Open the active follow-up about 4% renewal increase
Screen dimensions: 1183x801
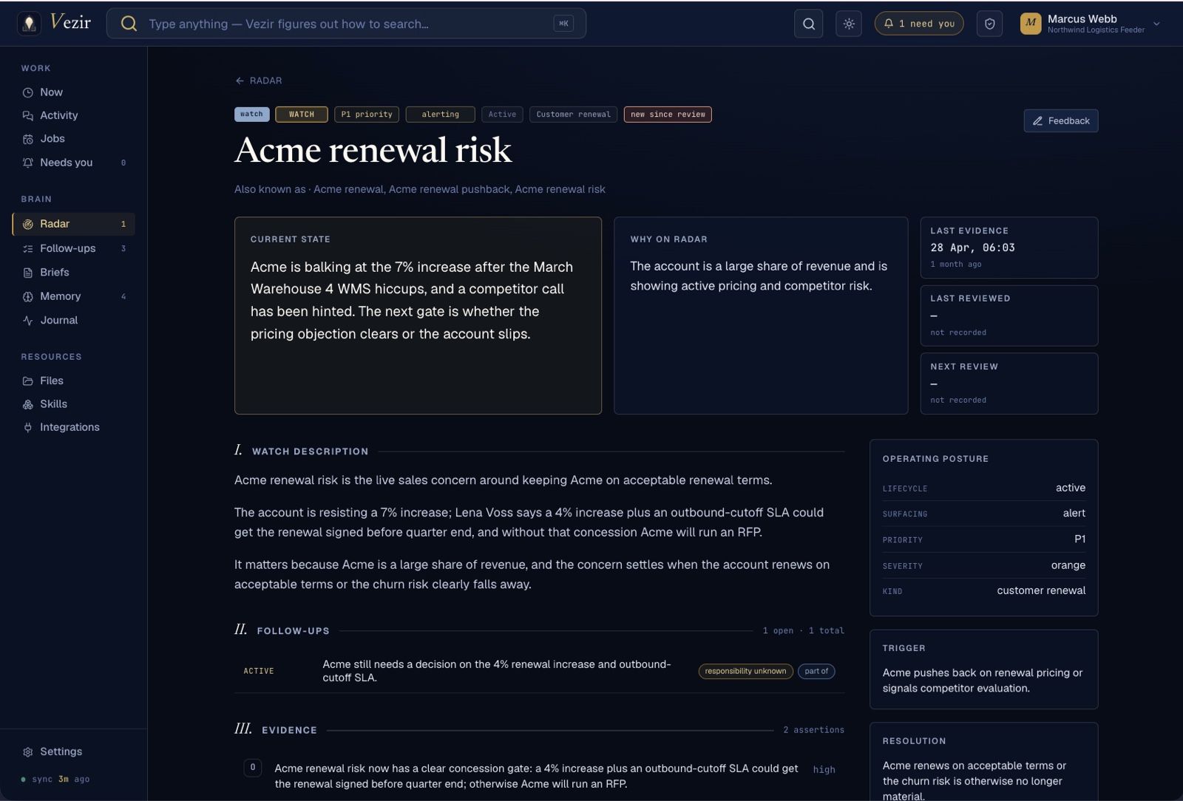pyautogui.click(x=539, y=671)
